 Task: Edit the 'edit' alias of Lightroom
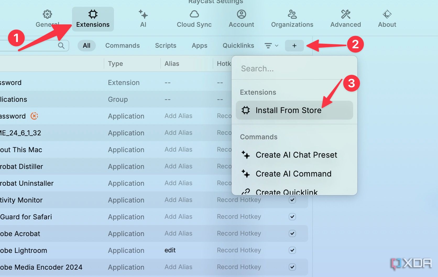click(170, 250)
